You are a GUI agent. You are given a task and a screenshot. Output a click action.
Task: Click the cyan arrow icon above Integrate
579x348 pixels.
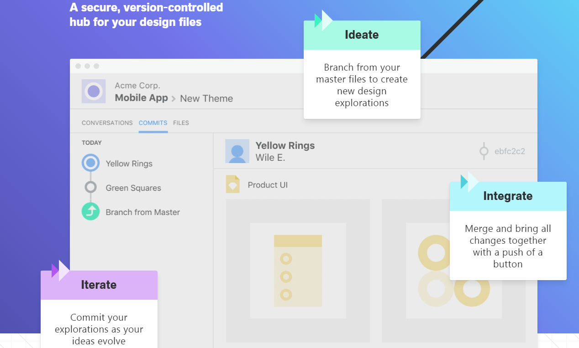[470, 182]
